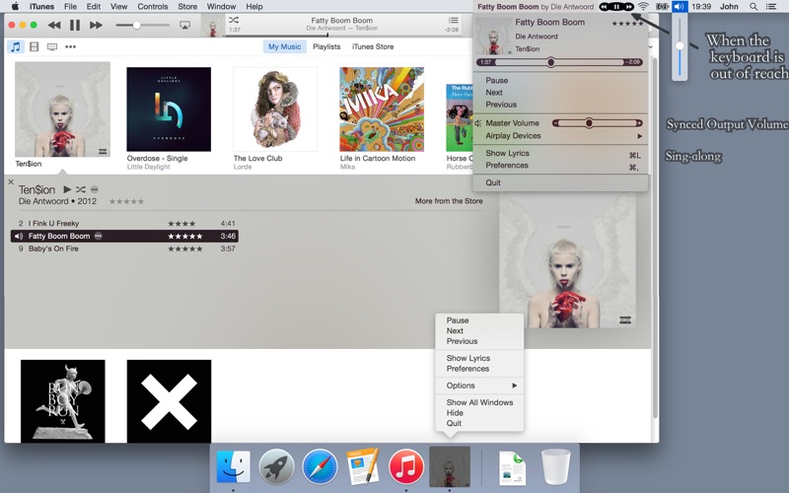Click the menu bar pause mini control
Screen dimensions: 789x493
tap(617, 7)
